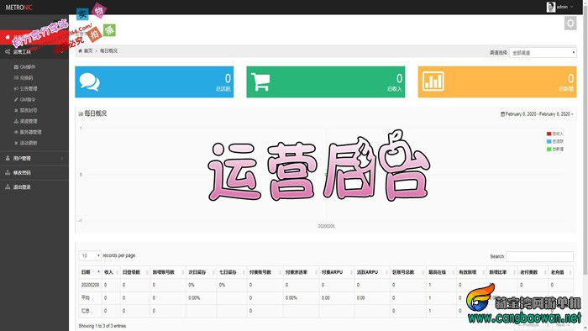Select the 兑换码 barcode icon in sidebar

tap(16, 78)
